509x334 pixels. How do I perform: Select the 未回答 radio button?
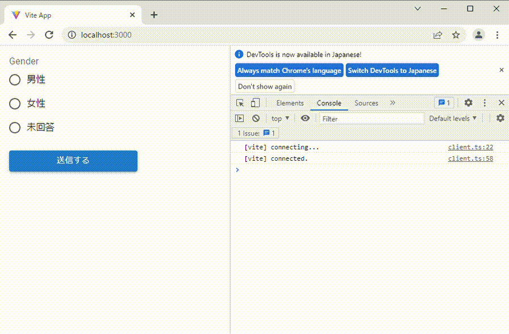pyautogui.click(x=15, y=127)
